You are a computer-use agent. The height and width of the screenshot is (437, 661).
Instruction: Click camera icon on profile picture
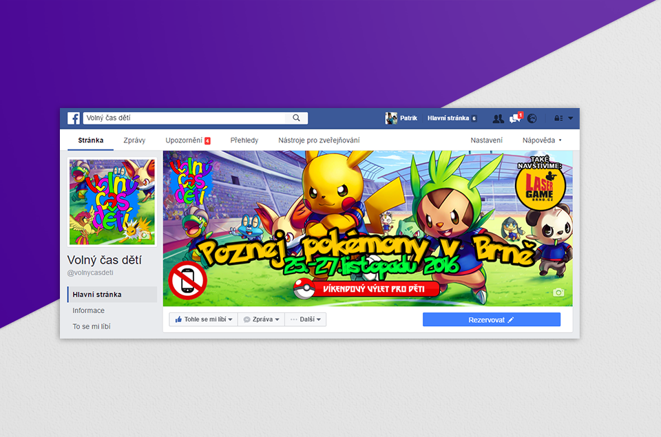pyautogui.click(x=145, y=235)
